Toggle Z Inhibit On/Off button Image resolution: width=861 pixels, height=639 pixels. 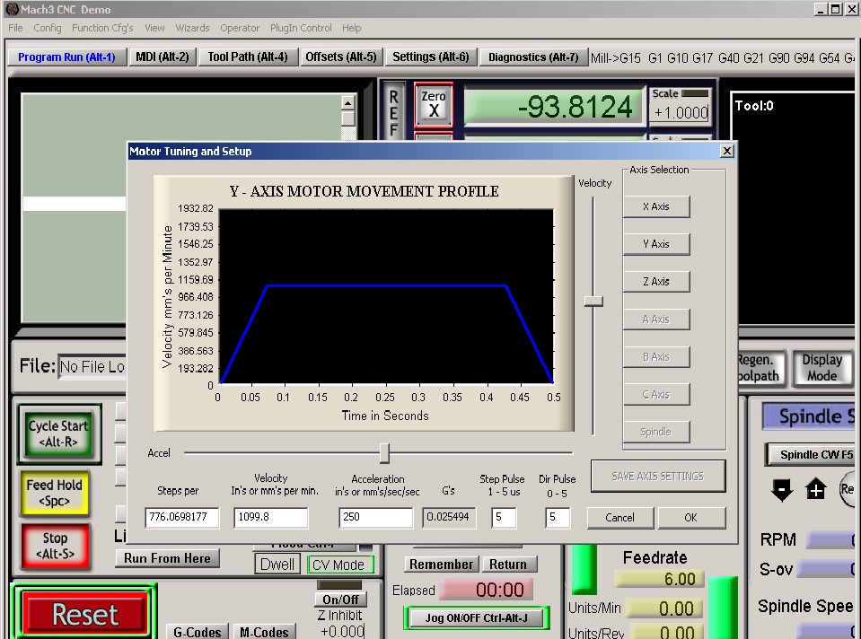(x=340, y=600)
